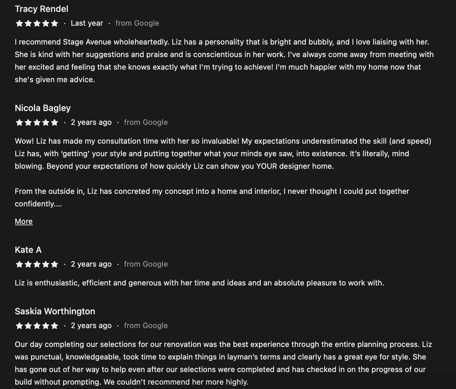
Task: Click Tracy Rendel's five-star rating
Action: point(37,24)
